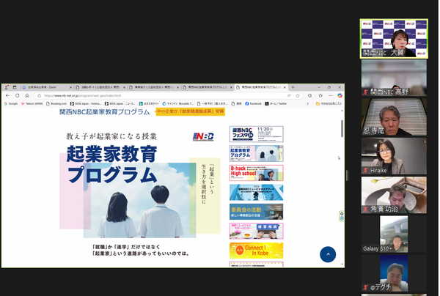The height and width of the screenshot is (296, 440).
Task: Select the Hiraike video tile
Action: (x=394, y=156)
